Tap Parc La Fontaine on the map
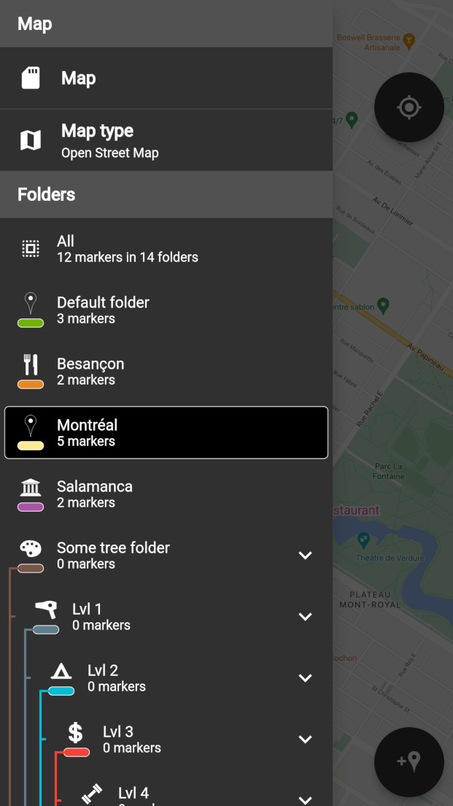453x806 pixels. (x=390, y=471)
